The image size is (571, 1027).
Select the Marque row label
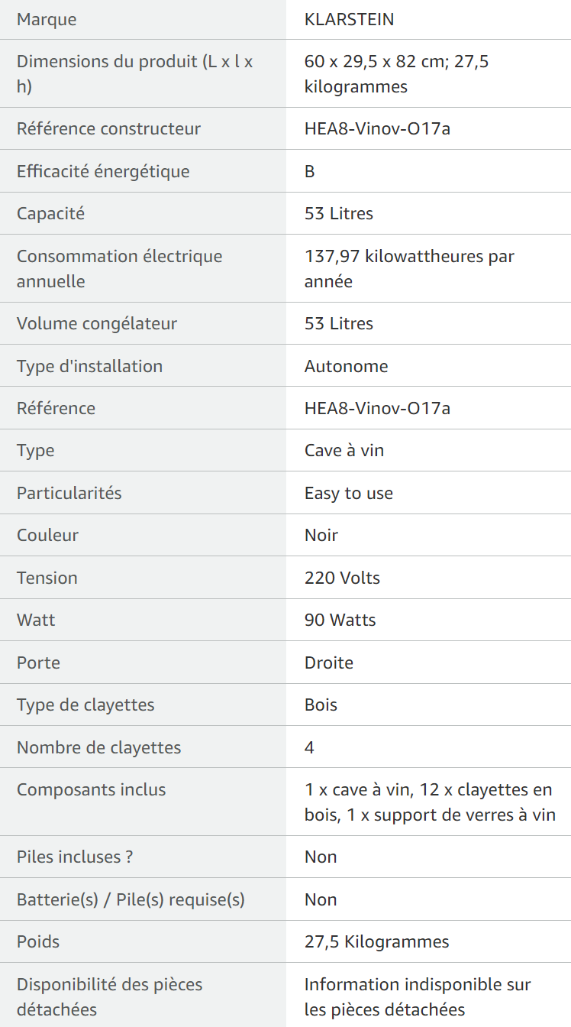click(x=47, y=20)
